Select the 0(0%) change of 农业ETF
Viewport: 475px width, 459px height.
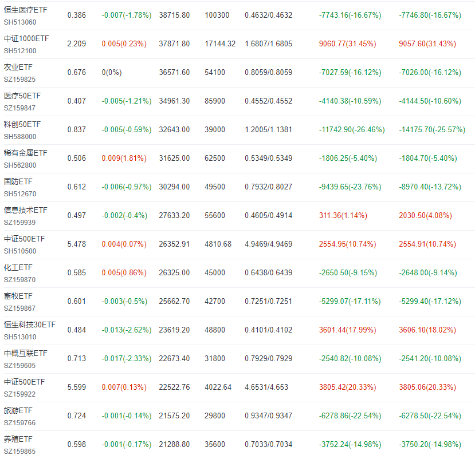(x=112, y=72)
